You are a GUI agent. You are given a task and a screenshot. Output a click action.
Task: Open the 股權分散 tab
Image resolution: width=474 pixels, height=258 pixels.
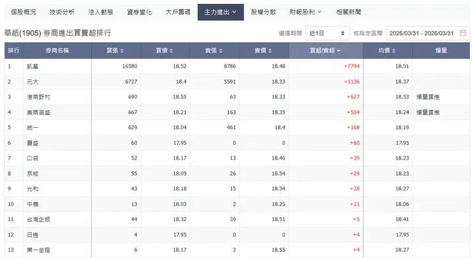(263, 12)
